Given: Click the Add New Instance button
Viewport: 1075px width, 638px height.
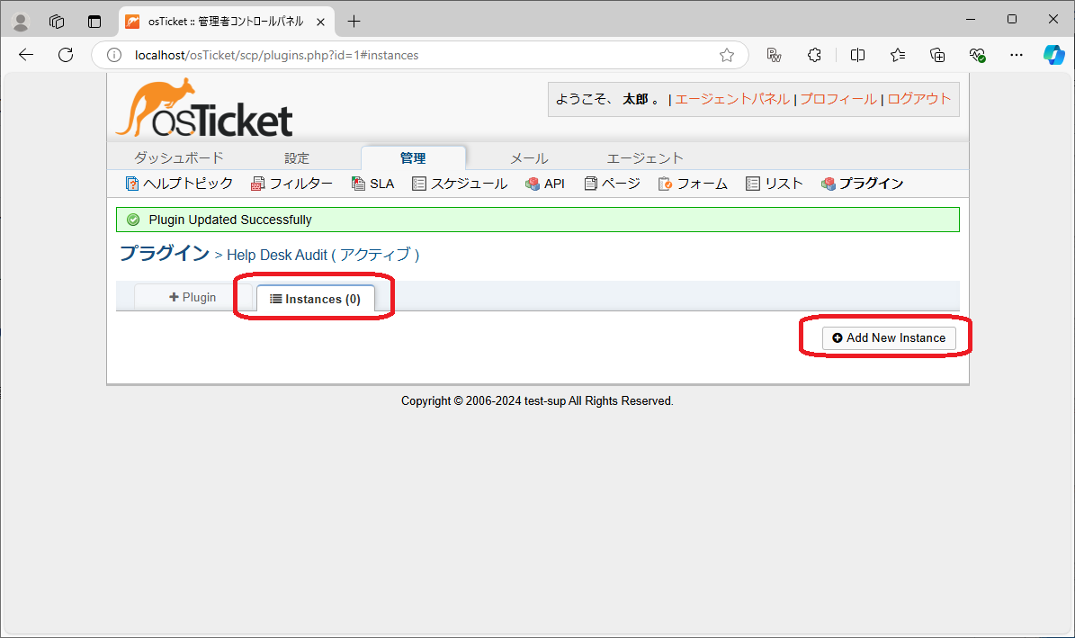Looking at the screenshot, I should pos(888,337).
